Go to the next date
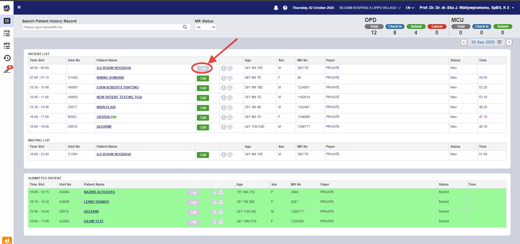Viewport: 520px width, 244px height. [x=509, y=42]
